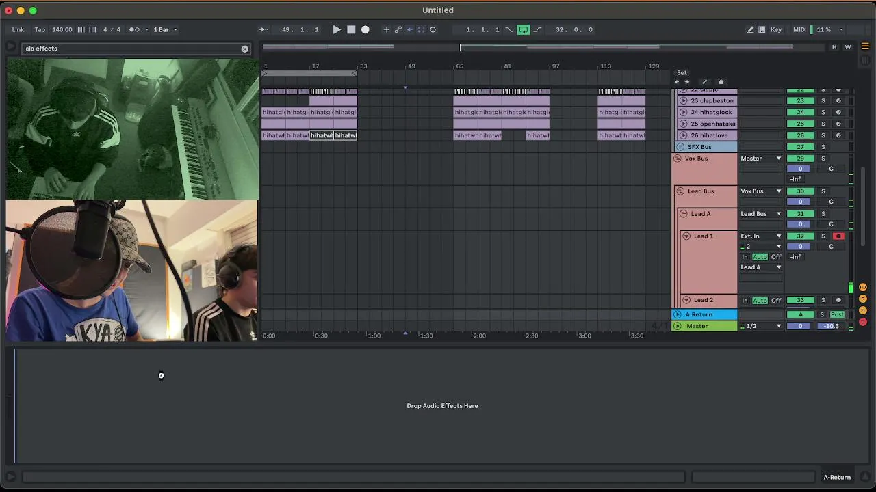Fold the Lead Bus group
Viewport: 876px width, 492px height.
point(680,191)
